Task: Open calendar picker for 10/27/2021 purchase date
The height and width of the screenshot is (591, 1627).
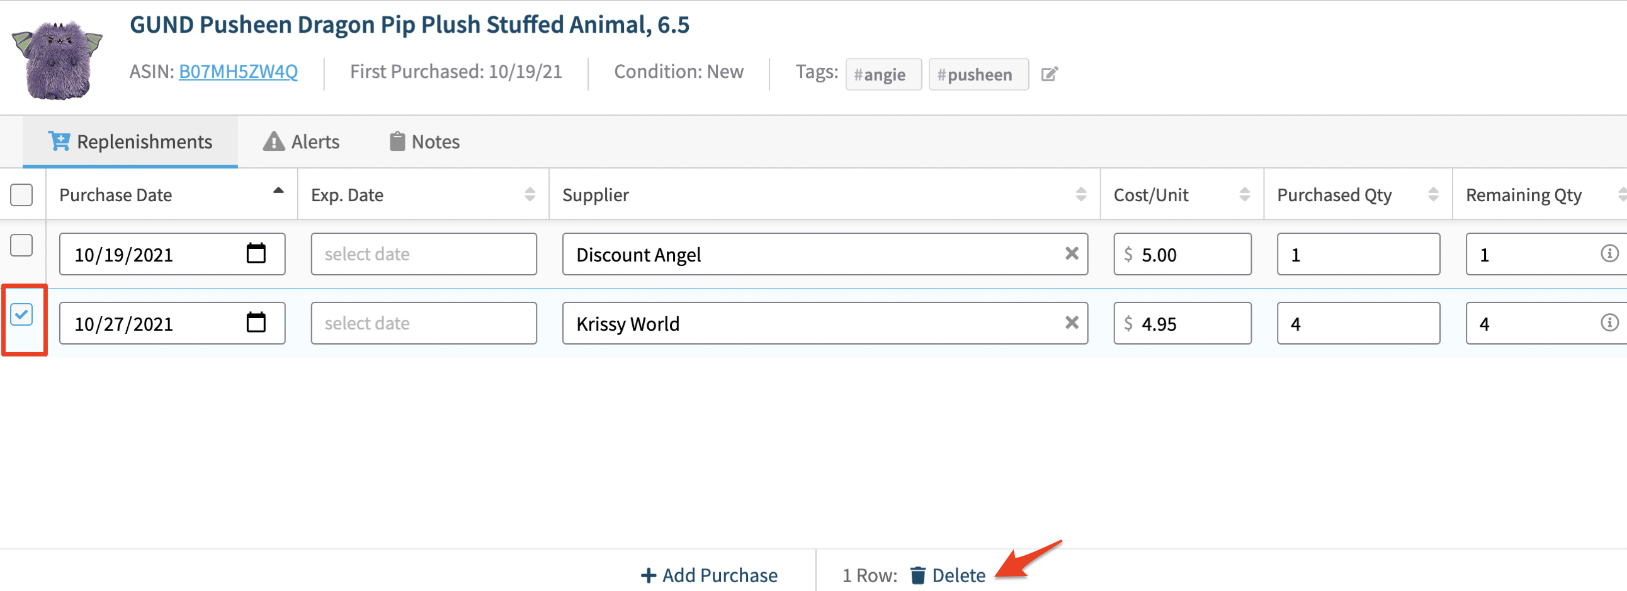Action: 256,323
